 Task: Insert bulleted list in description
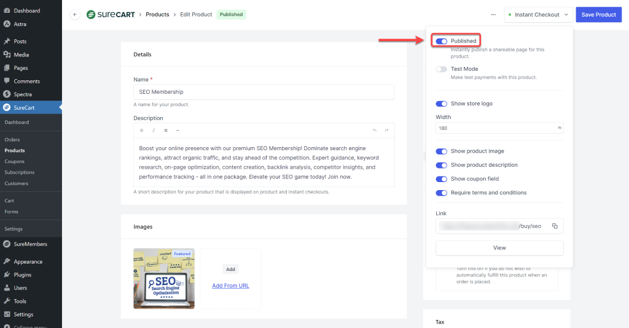click(166, 130)
